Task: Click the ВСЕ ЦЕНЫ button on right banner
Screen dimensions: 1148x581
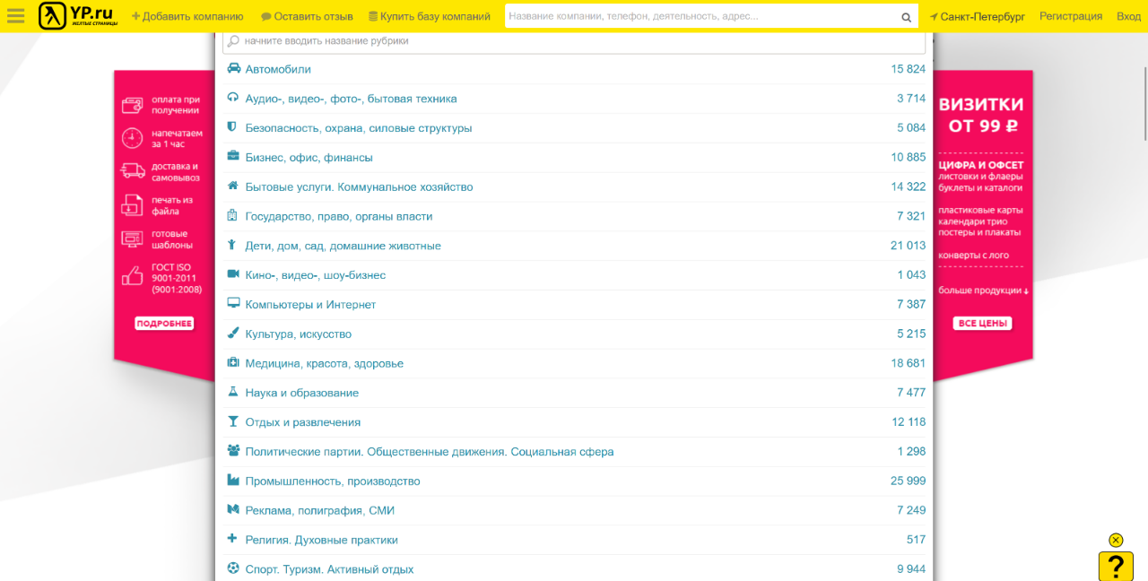Action: (x=983, y=324)
